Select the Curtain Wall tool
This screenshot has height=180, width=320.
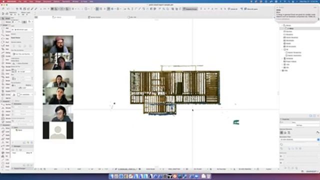tap(5, 56)
